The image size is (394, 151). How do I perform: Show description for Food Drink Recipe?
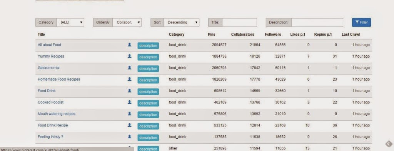pos(148,126)
